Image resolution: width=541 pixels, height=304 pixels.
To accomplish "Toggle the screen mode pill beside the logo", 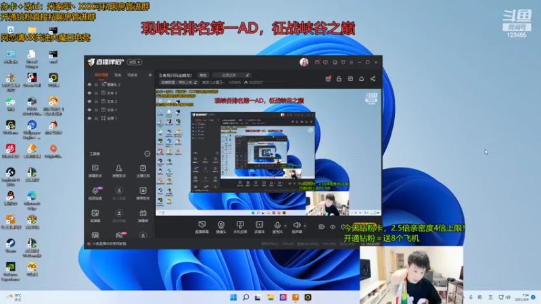I will click(134, 62).
